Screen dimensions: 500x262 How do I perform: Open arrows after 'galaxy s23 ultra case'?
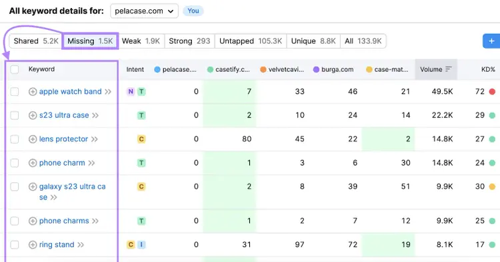click(x=53, y=197)
